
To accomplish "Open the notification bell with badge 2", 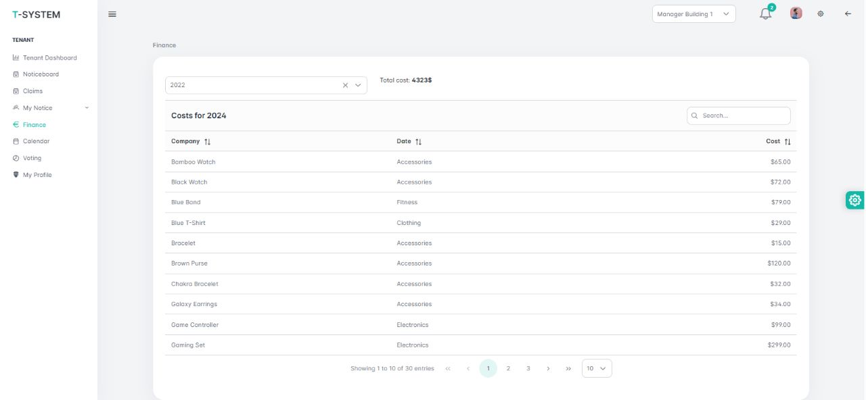I will coord(765,14).
